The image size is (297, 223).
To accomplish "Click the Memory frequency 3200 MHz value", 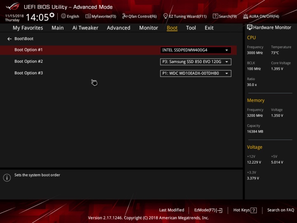I will click(255, 116).
